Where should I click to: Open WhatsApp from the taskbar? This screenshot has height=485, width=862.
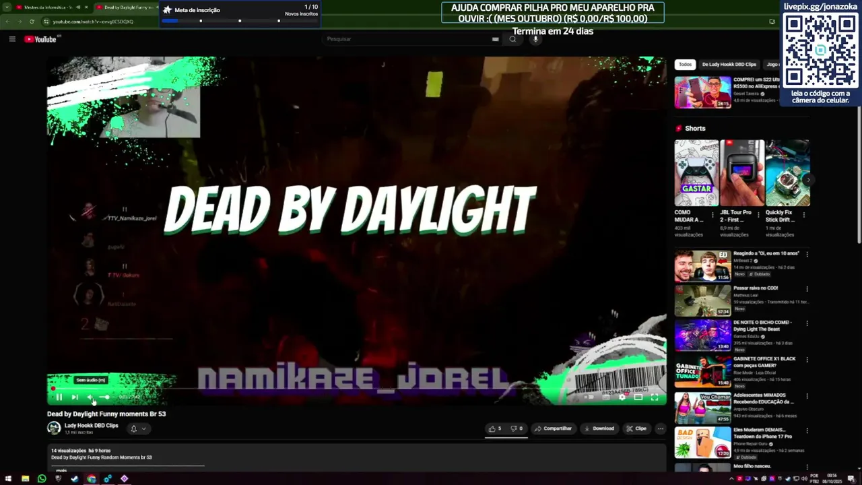pyautogui.click(x=42, y=479)
